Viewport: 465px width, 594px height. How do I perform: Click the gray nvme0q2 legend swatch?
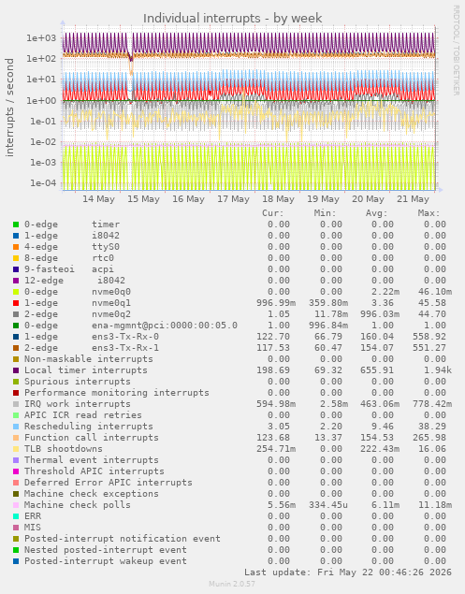point(16,314)
